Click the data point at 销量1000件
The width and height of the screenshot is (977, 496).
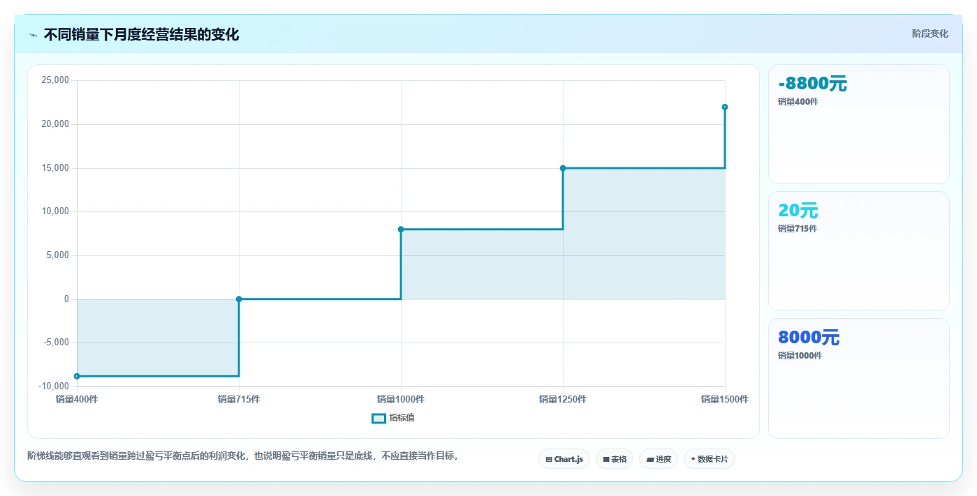[x=401, y=229]
